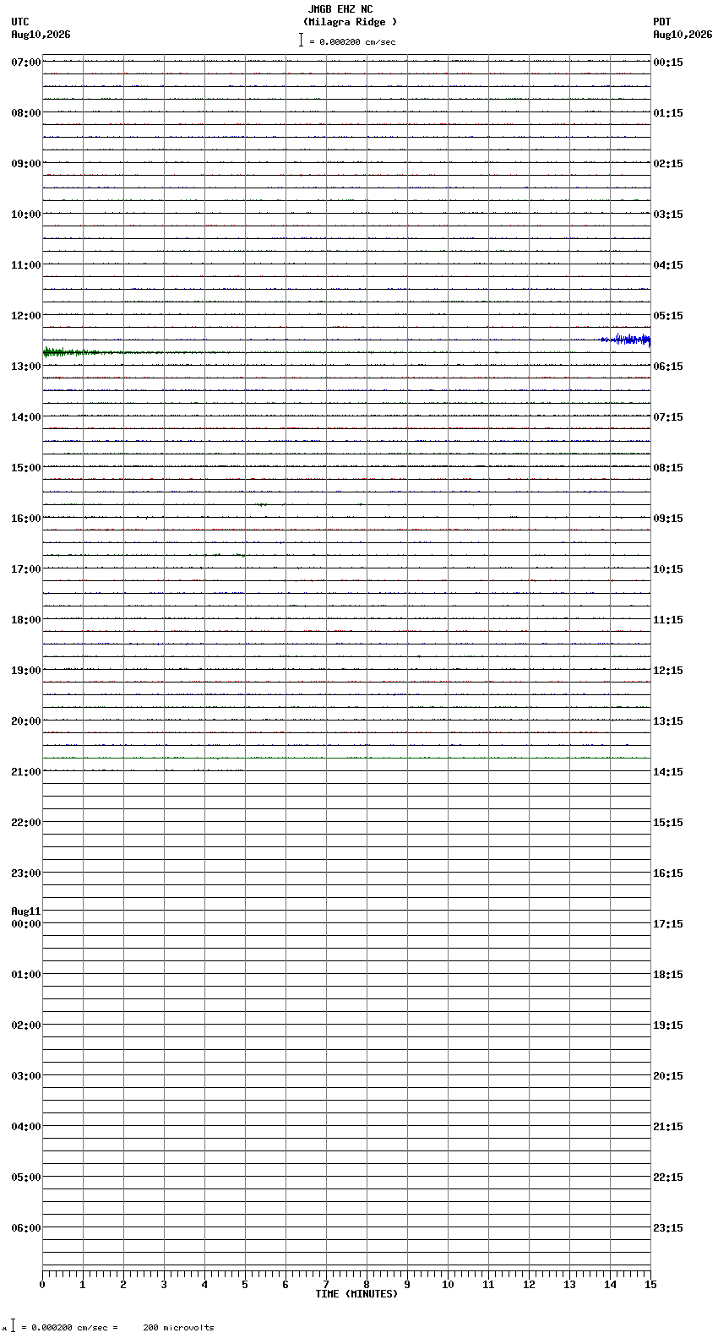Click the 0 minute tick label on the axis
Image resolution: width=718 pixels, height=1338 pixels.
(x=42, y=1285)
